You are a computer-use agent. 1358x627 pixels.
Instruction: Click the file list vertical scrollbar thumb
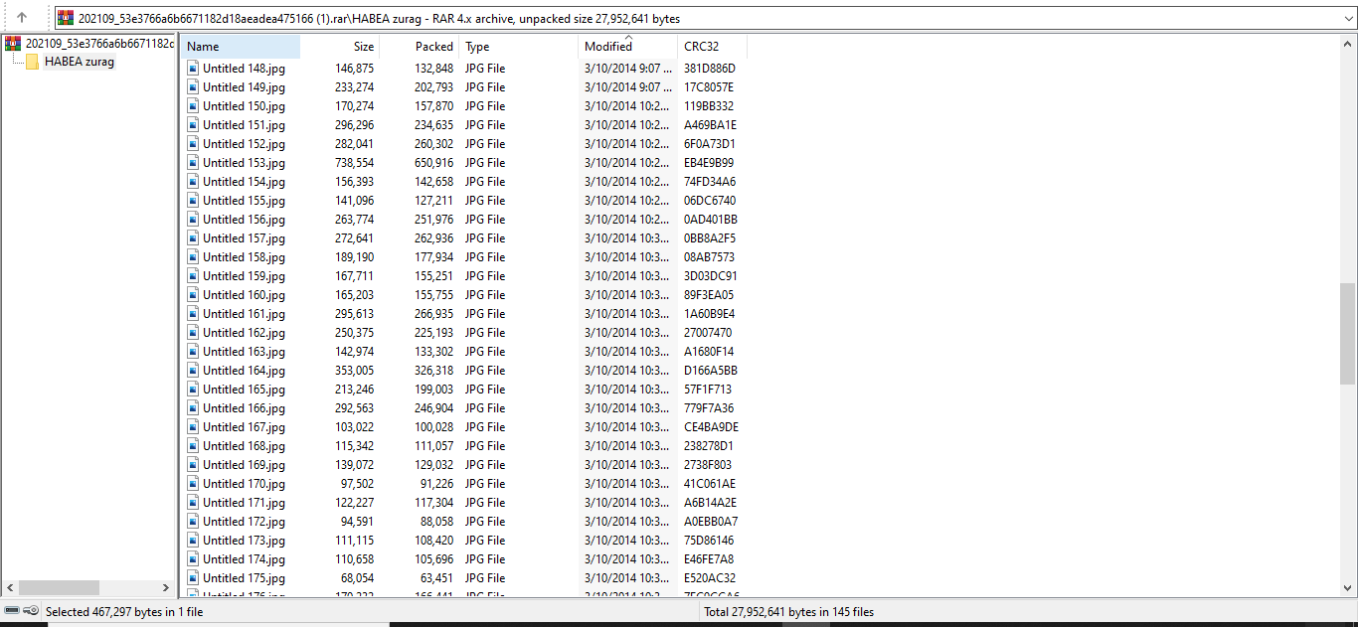[1348, 334]
